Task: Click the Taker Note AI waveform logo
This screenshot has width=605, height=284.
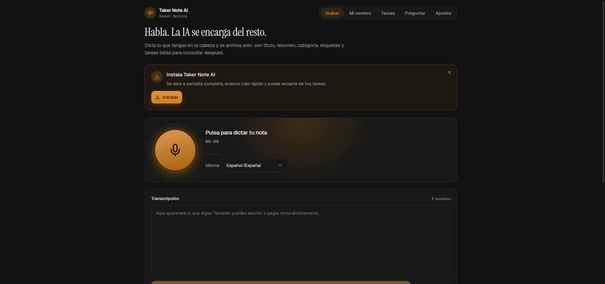Action: [x=150, y=13]
